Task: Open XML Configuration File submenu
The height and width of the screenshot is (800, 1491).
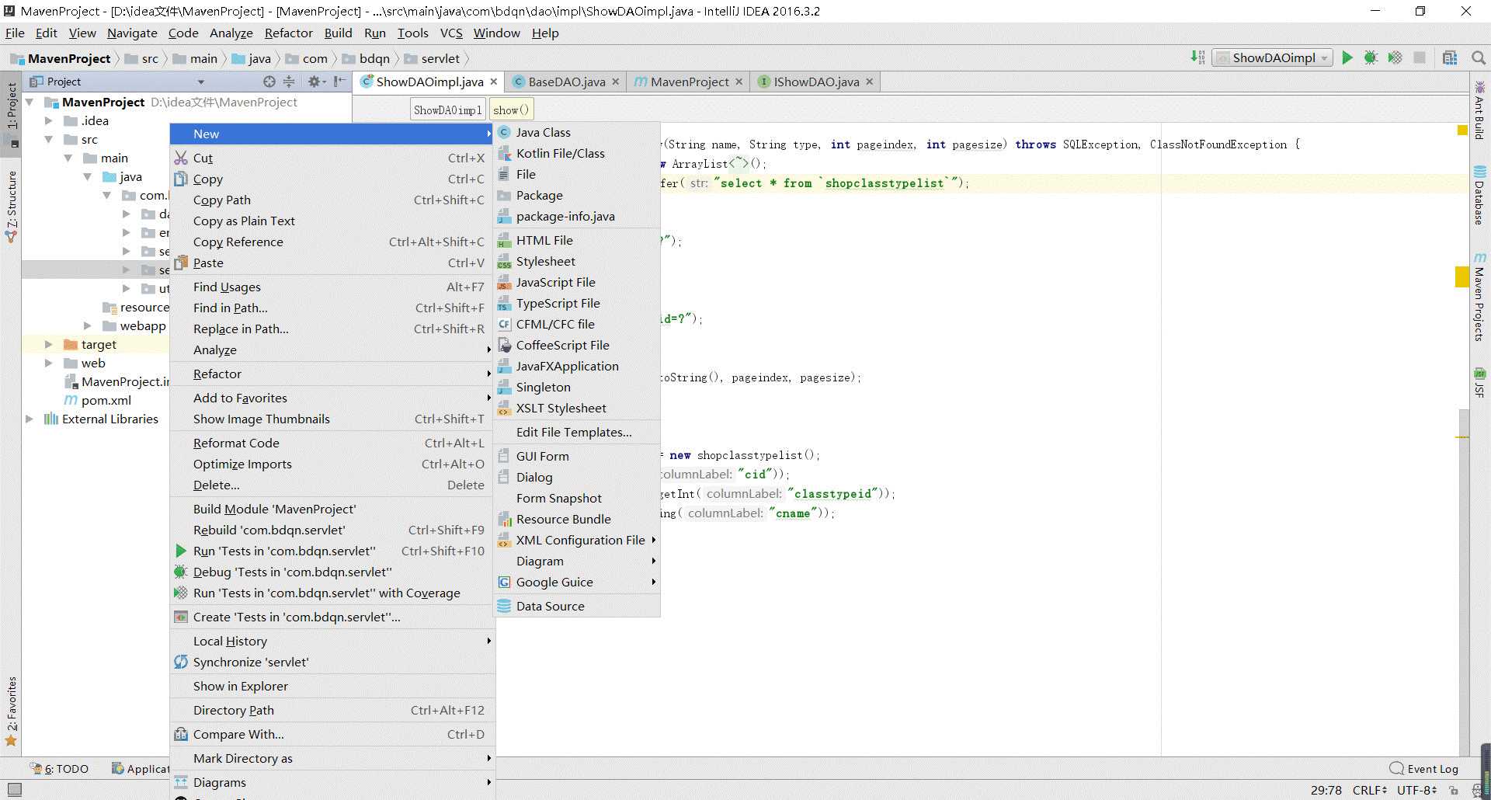Action: click(577, 540)
